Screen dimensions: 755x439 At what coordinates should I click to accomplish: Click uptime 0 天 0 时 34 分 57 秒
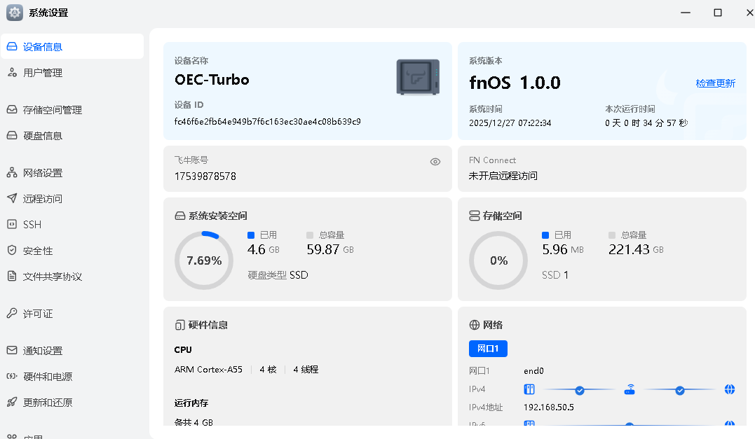646,123
